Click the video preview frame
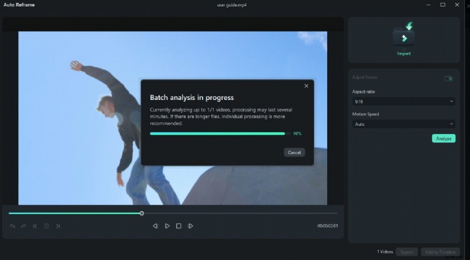 173,118
